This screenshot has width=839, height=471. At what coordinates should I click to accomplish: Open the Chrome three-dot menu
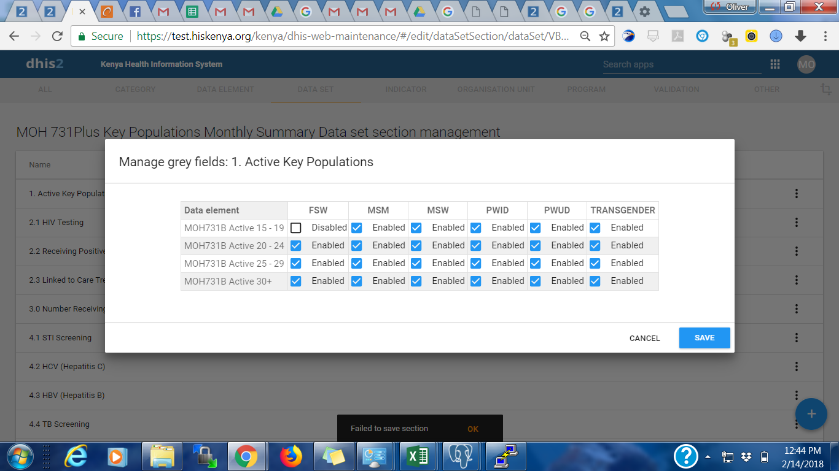pyautogui.click(x=824, y=36)
